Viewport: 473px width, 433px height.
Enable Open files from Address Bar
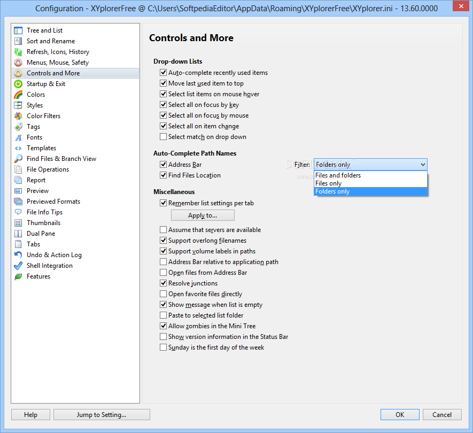point(163,273)
